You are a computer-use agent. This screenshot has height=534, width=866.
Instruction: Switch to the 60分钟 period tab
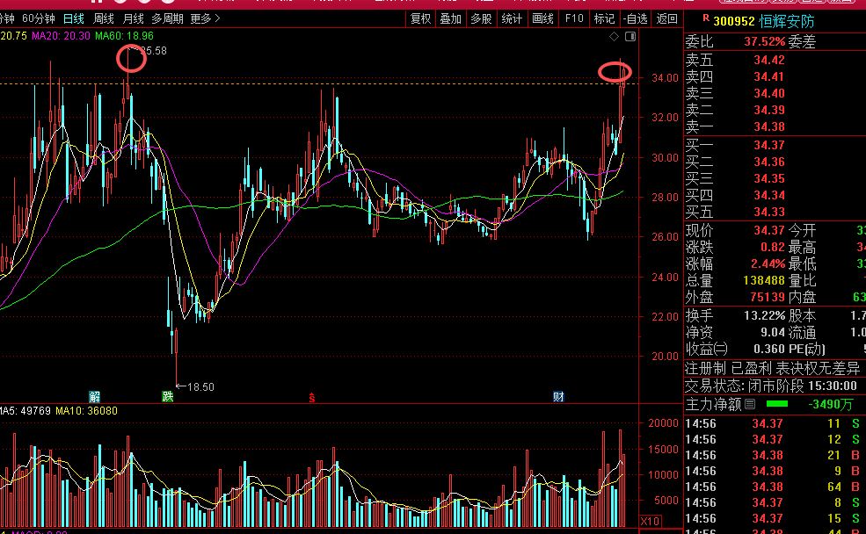point(38,18)
